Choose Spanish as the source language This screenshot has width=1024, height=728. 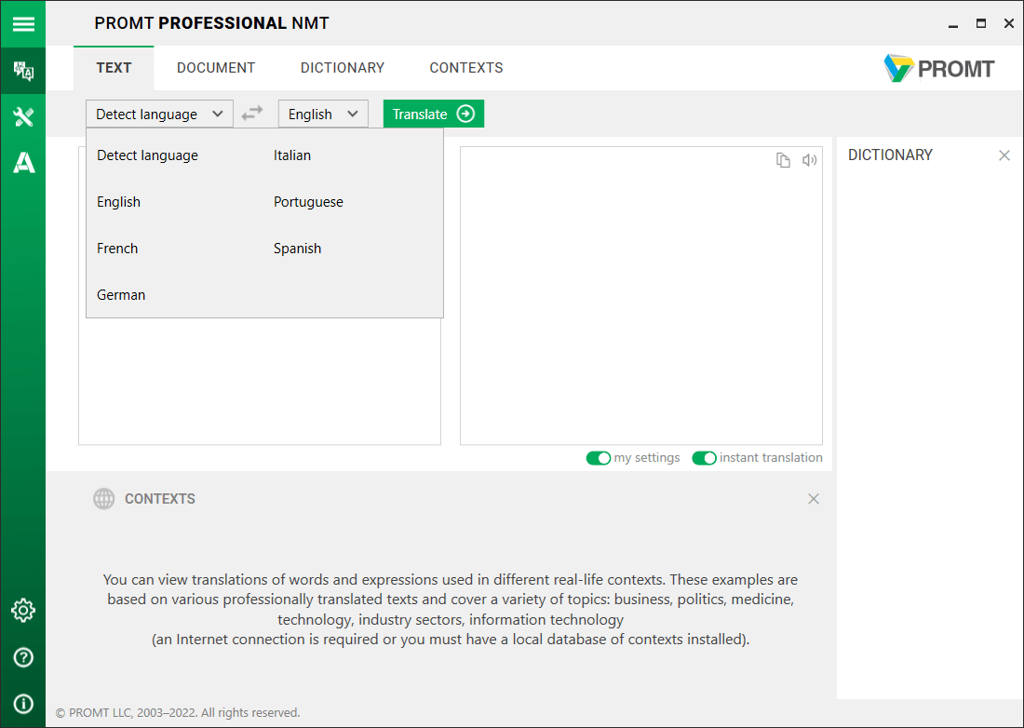coord(297,249)
